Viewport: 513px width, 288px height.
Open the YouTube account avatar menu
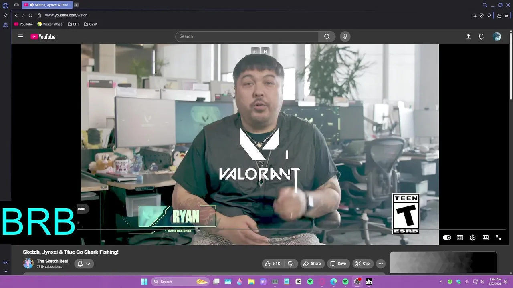(497, 36)
